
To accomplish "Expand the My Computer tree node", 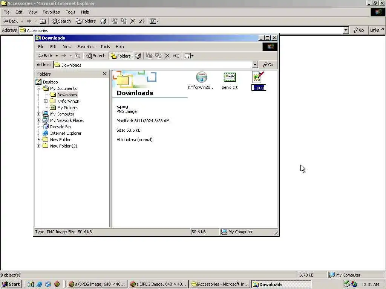I will pyautogui.click(x=39, y=114).
